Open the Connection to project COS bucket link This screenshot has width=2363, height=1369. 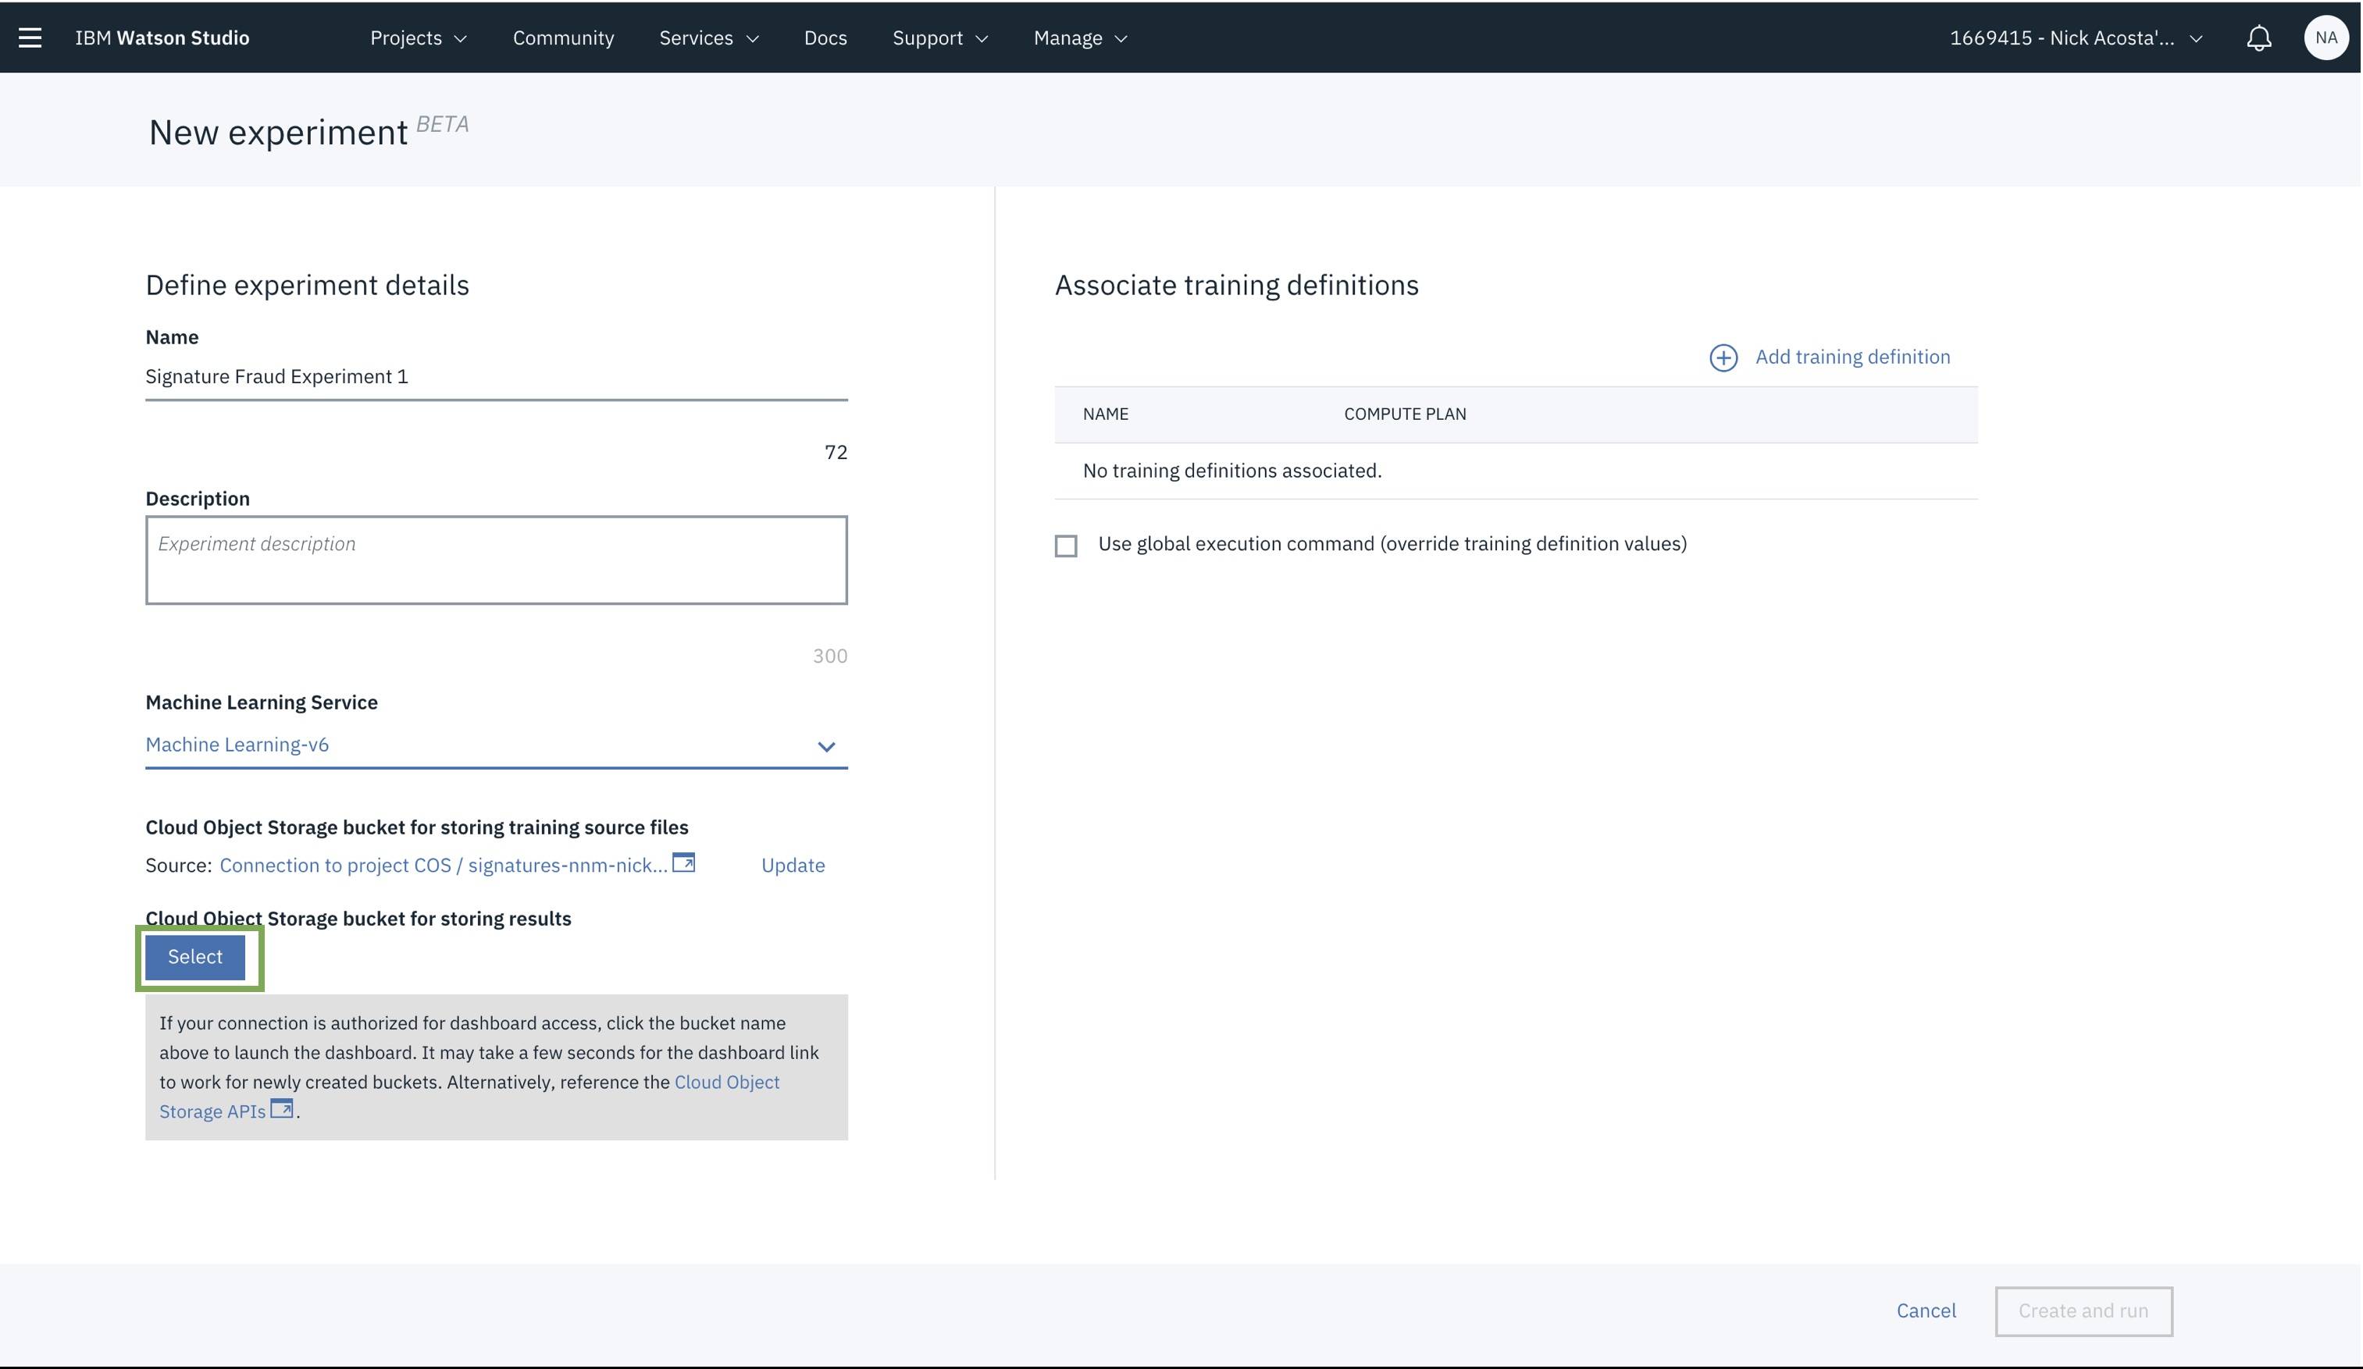coord(444,865)
